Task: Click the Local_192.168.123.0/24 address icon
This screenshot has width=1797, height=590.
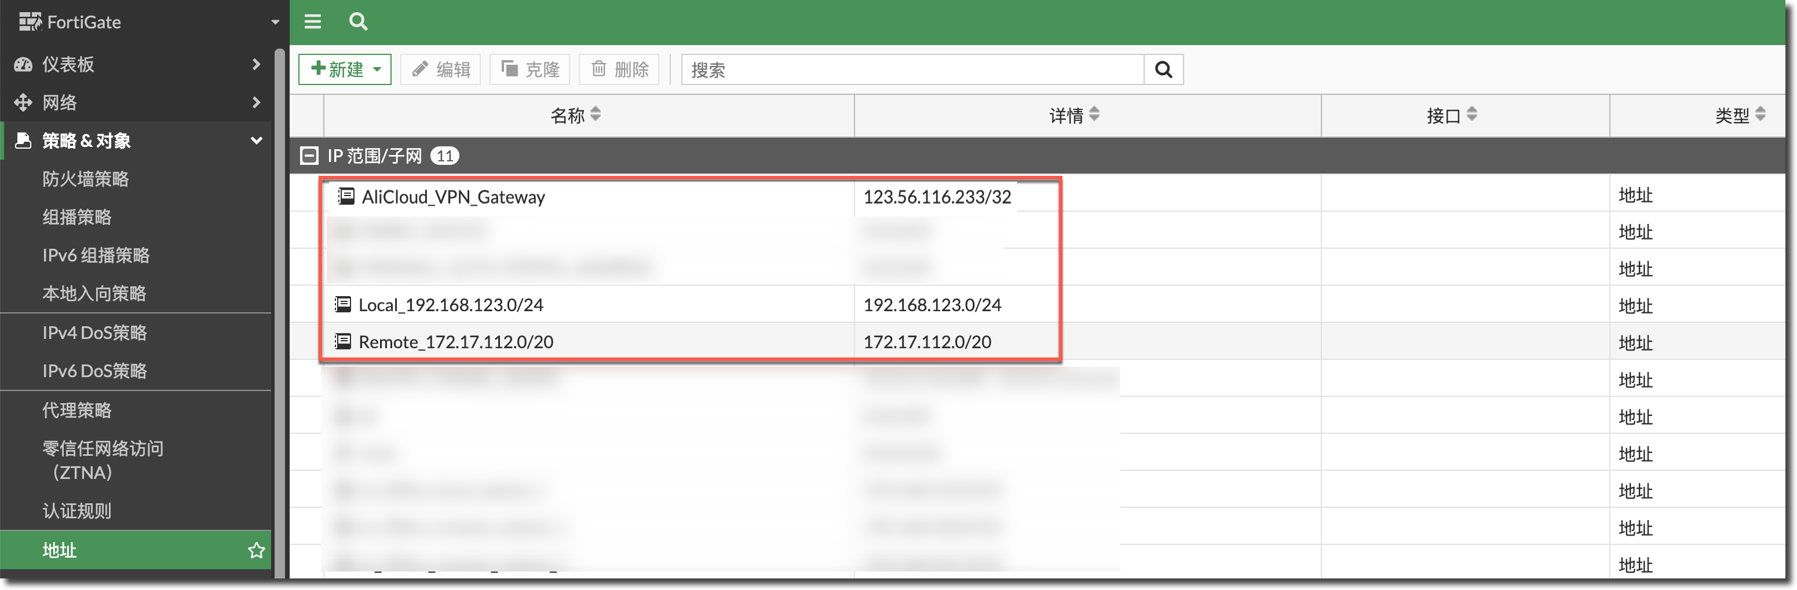Action: [x=342, y=304]
